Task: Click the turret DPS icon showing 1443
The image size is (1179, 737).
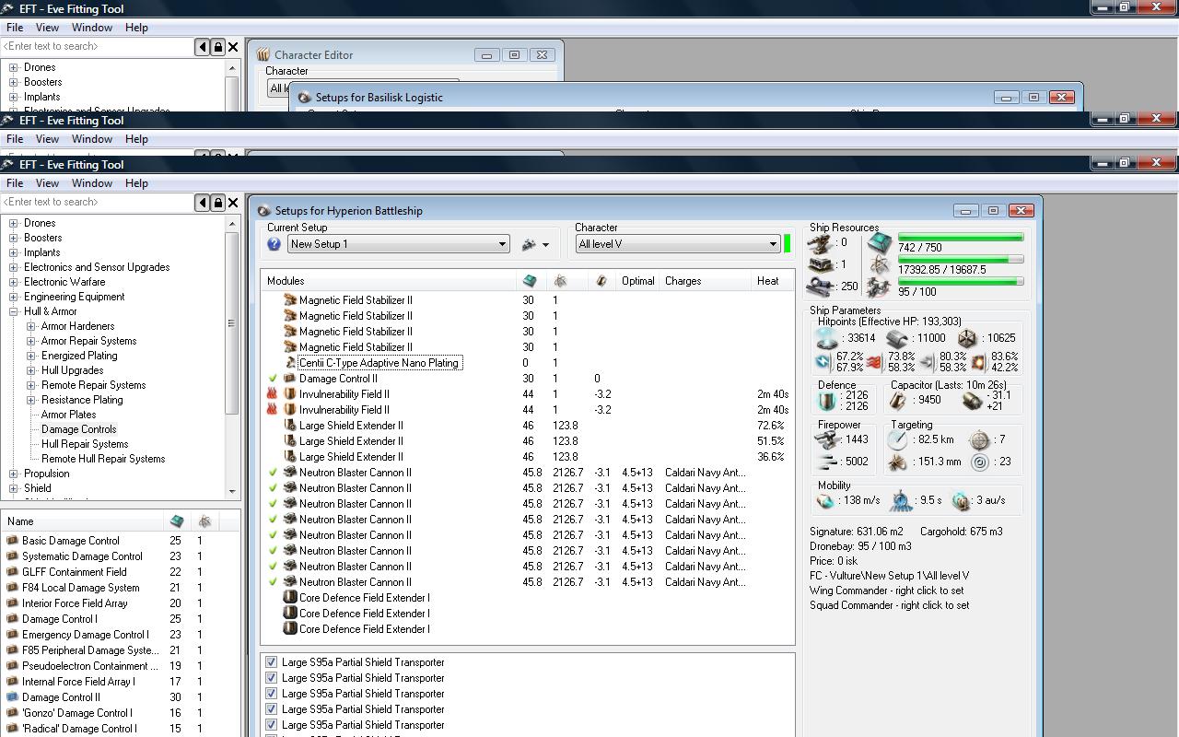Action: pos(827,440)
